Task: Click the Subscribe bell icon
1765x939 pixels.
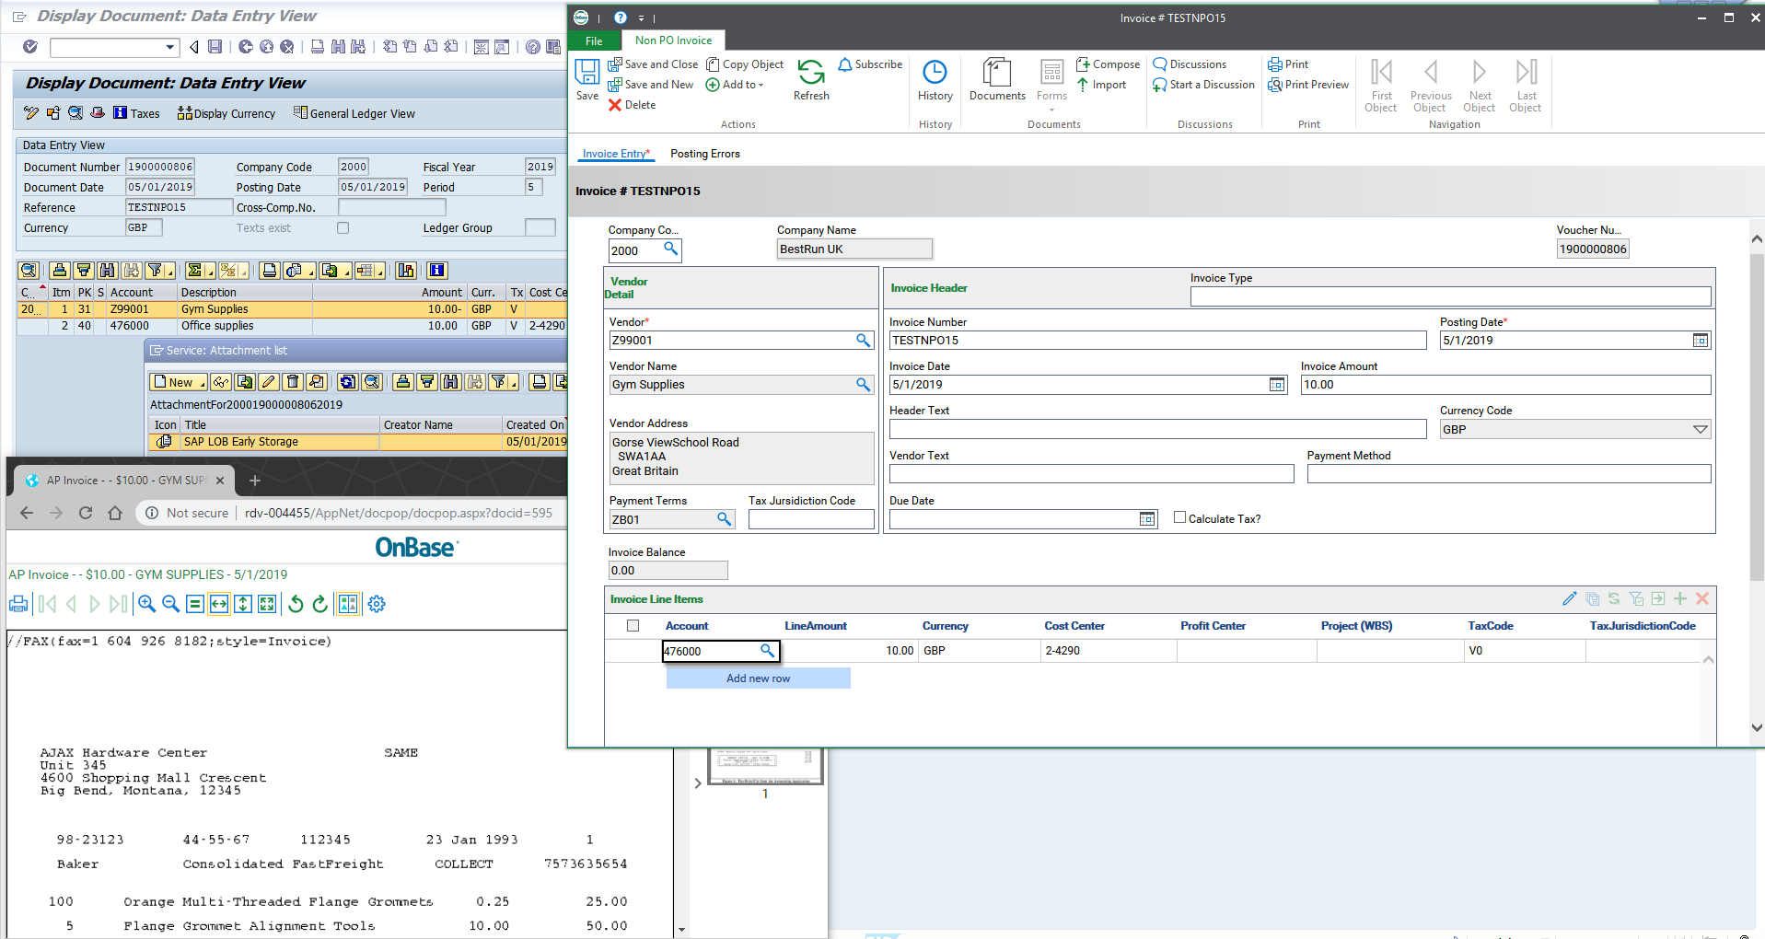Action: pos(844,64)
